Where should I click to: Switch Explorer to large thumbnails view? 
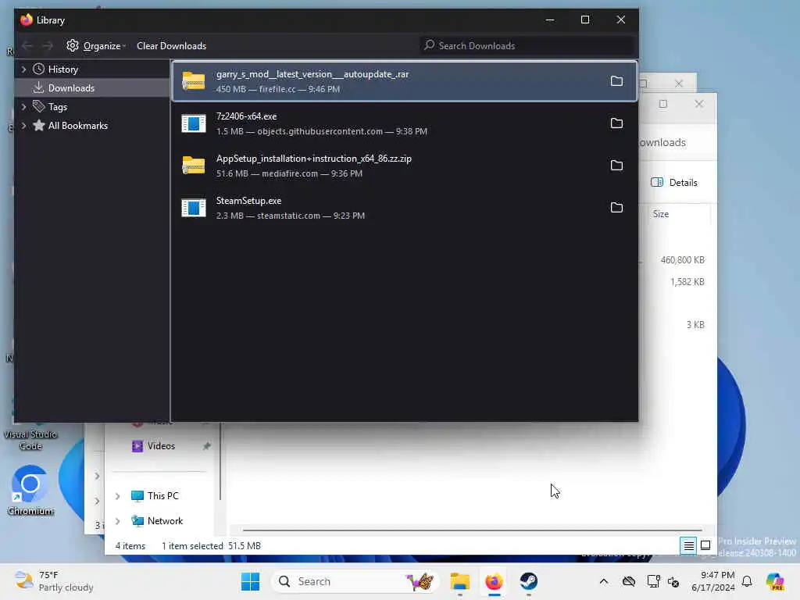point(705,546)
